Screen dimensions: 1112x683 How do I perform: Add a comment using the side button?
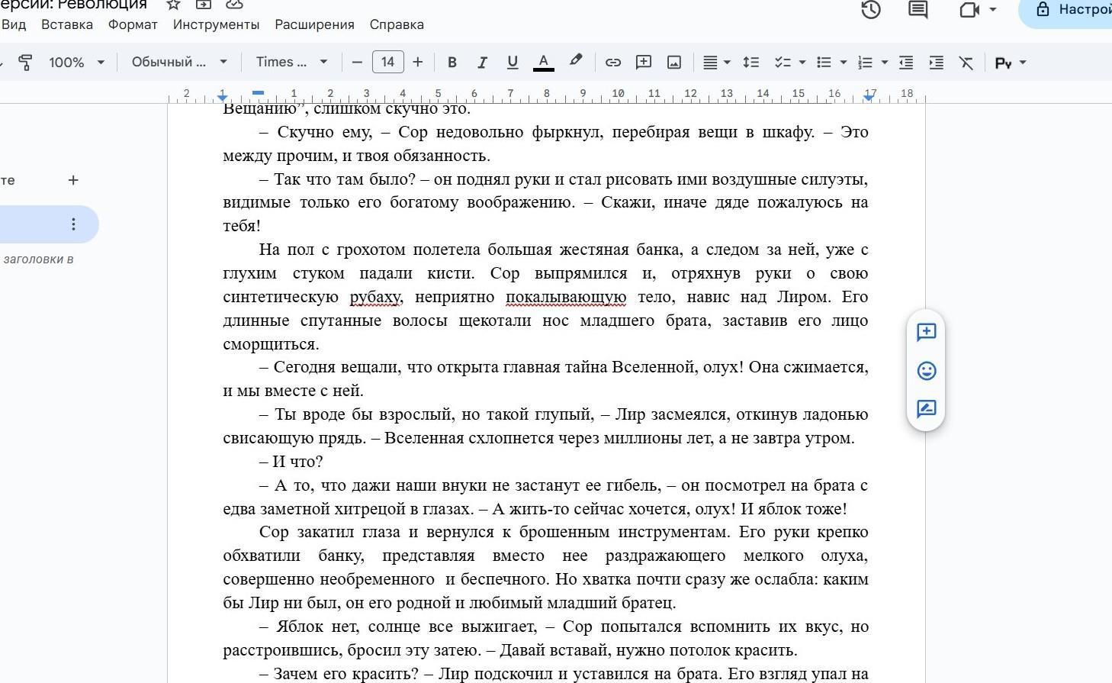point(926,332)
